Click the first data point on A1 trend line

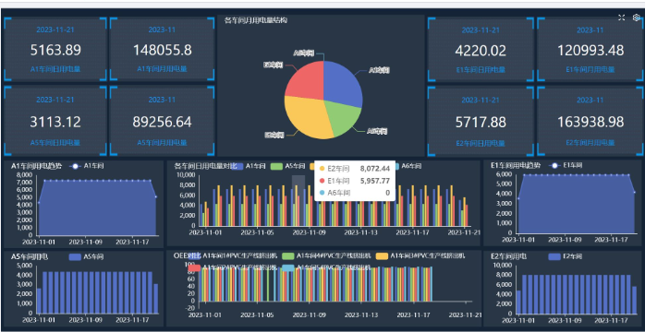(39, 202)
